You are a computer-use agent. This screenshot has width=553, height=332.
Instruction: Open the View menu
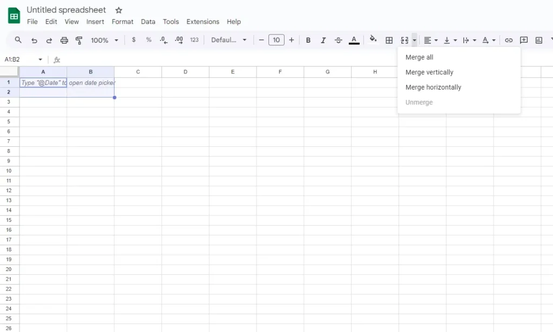pyautogui.click(x=72, y=22)
